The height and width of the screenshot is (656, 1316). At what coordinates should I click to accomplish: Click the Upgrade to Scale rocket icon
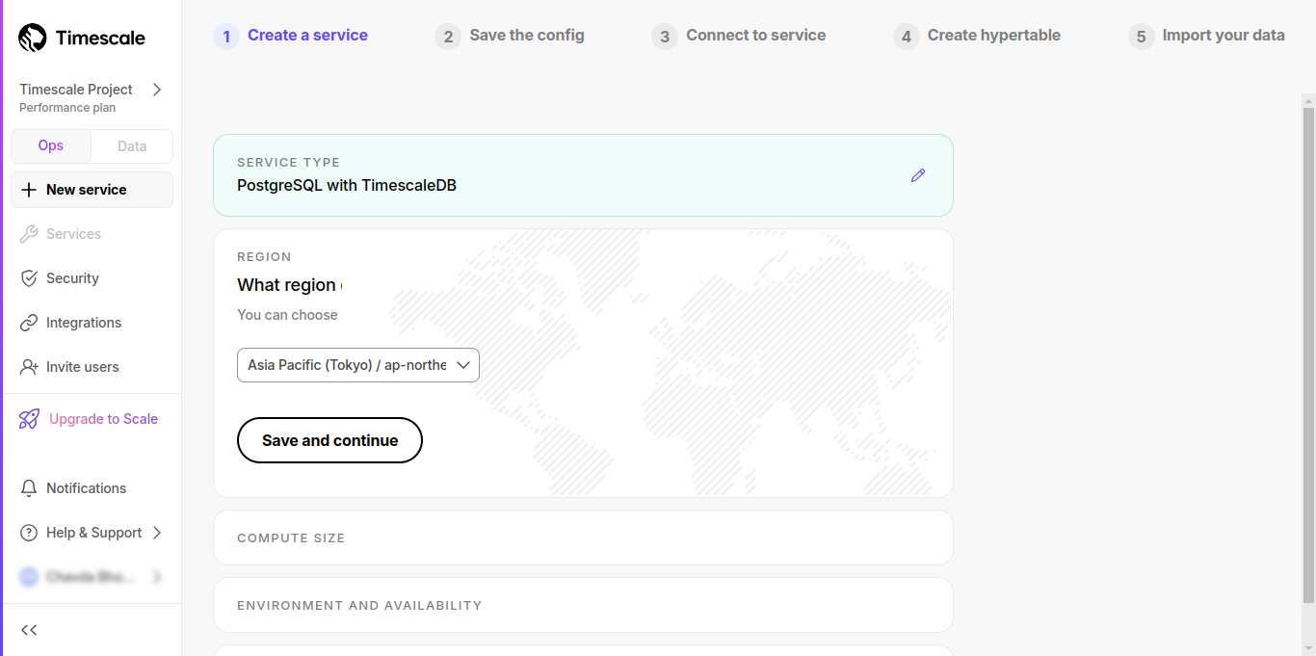pyautogui.click(x=29, y=419)
